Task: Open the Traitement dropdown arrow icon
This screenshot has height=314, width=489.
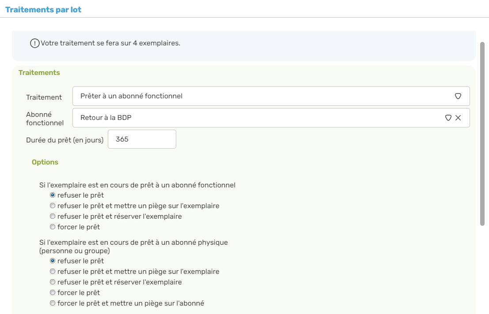Action: (458, 96)
